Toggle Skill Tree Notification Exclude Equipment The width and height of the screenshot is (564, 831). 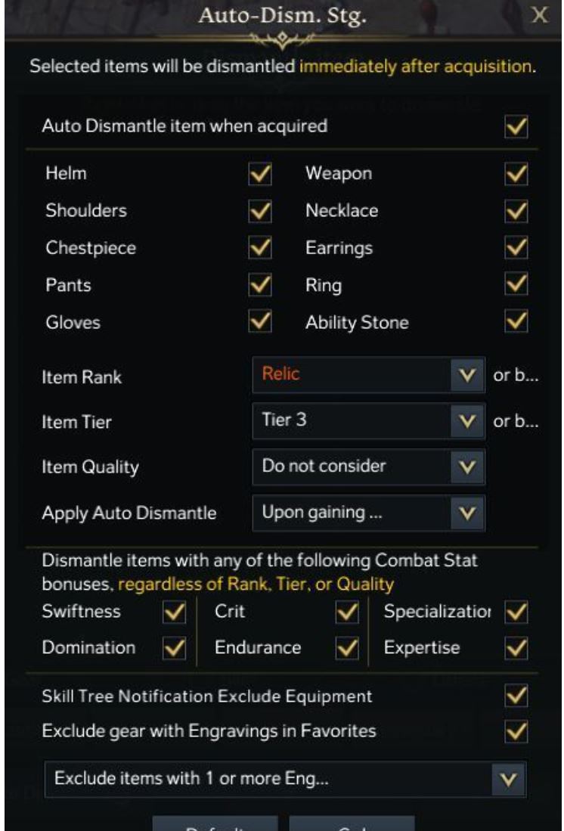(x=516, y=696)
